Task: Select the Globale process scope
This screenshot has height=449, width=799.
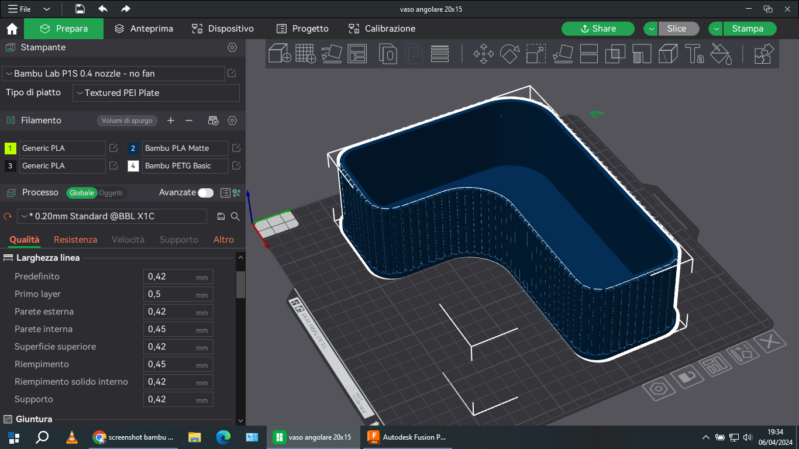Action: click(x=81, y=193)
